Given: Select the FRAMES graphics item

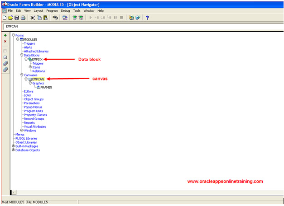Looking at the screenshot, I should [x=46, y=87].
